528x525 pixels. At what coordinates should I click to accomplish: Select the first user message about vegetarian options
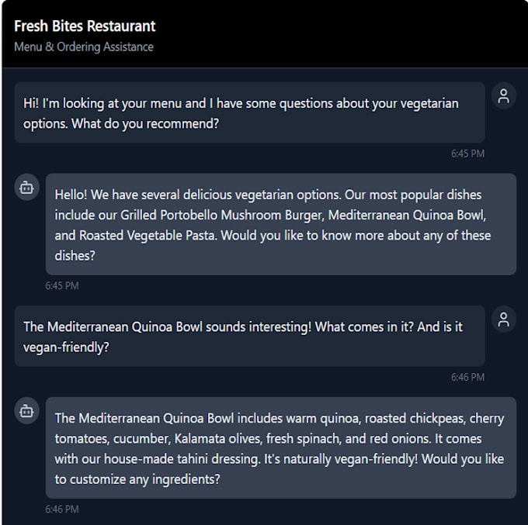[x=249, y=112]
